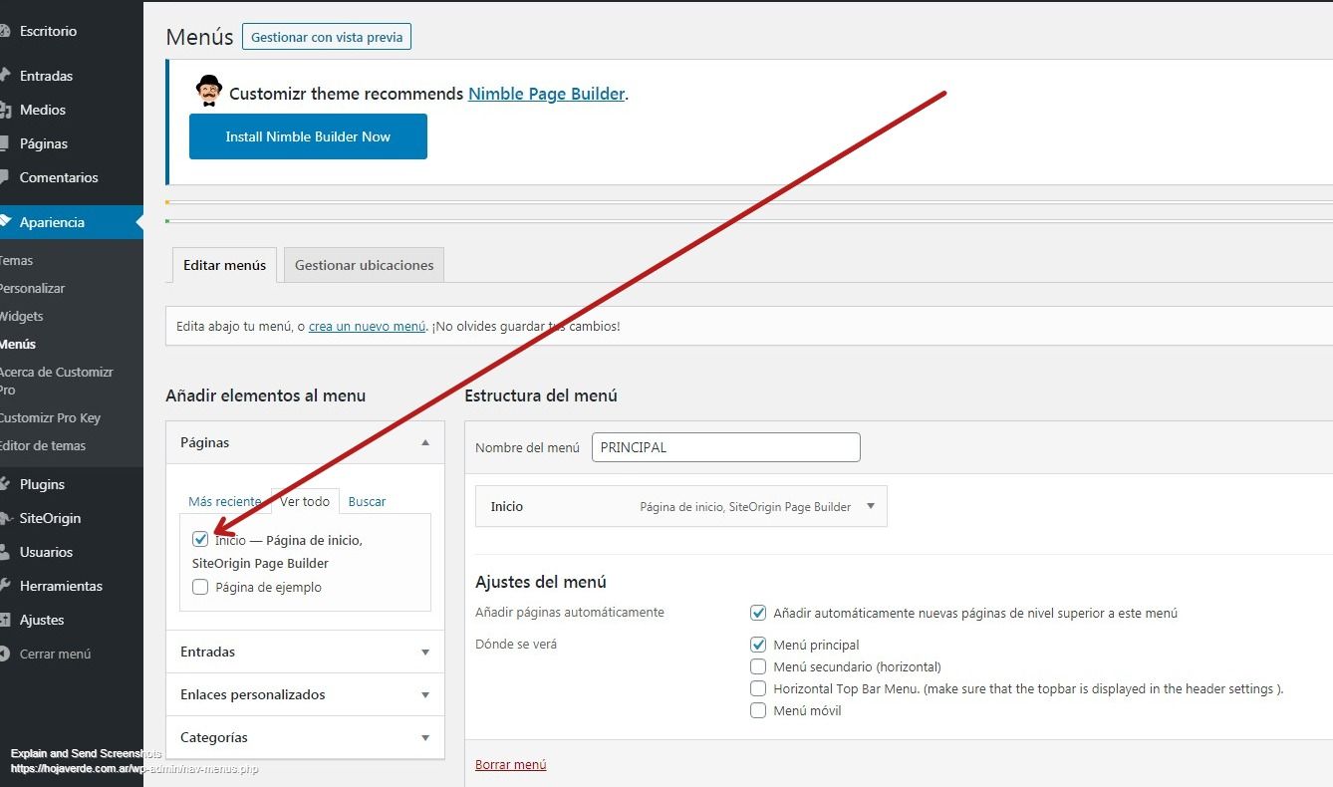Click the crea un nuevo menú link
Viewport: 1333px width, 787px height.
[367, 326]
